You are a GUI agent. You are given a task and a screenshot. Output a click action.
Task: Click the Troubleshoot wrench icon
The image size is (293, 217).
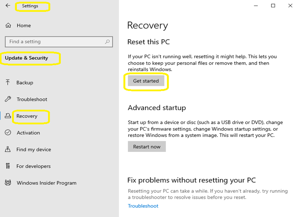(x=8, y=99)
